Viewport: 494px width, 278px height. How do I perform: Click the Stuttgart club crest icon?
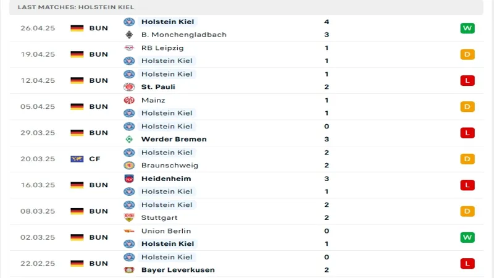point(129,217)
